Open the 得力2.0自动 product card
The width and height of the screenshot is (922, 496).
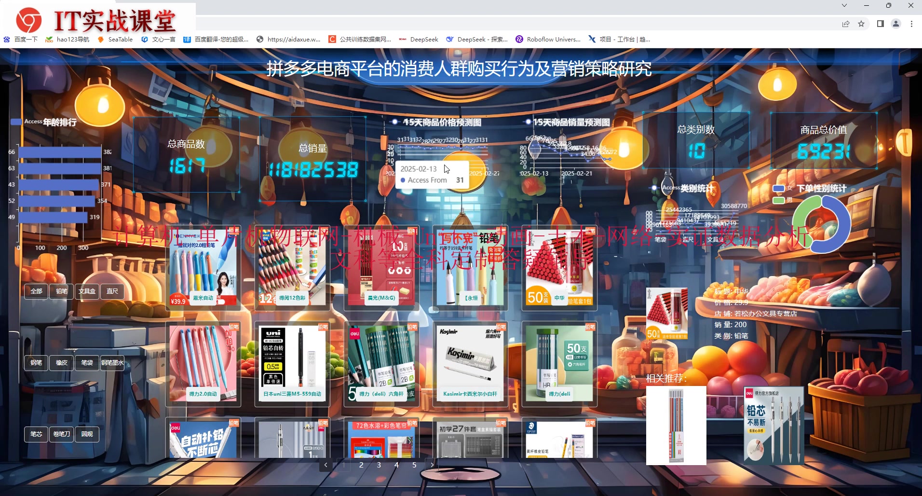pyautogui.click(x=203, y=363)
